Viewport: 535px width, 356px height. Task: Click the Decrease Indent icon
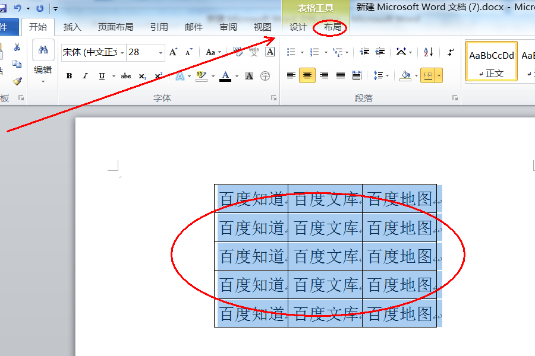[x=364, y=52]
